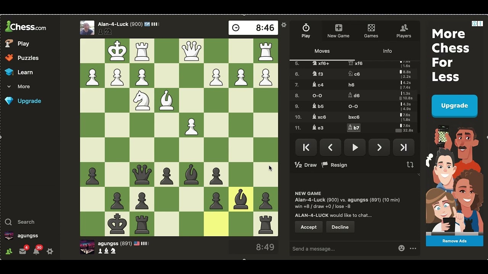Select move 10 bxc6 in move list
The width and height of the screenshot is (488, 274).
[x=354, y=117]
